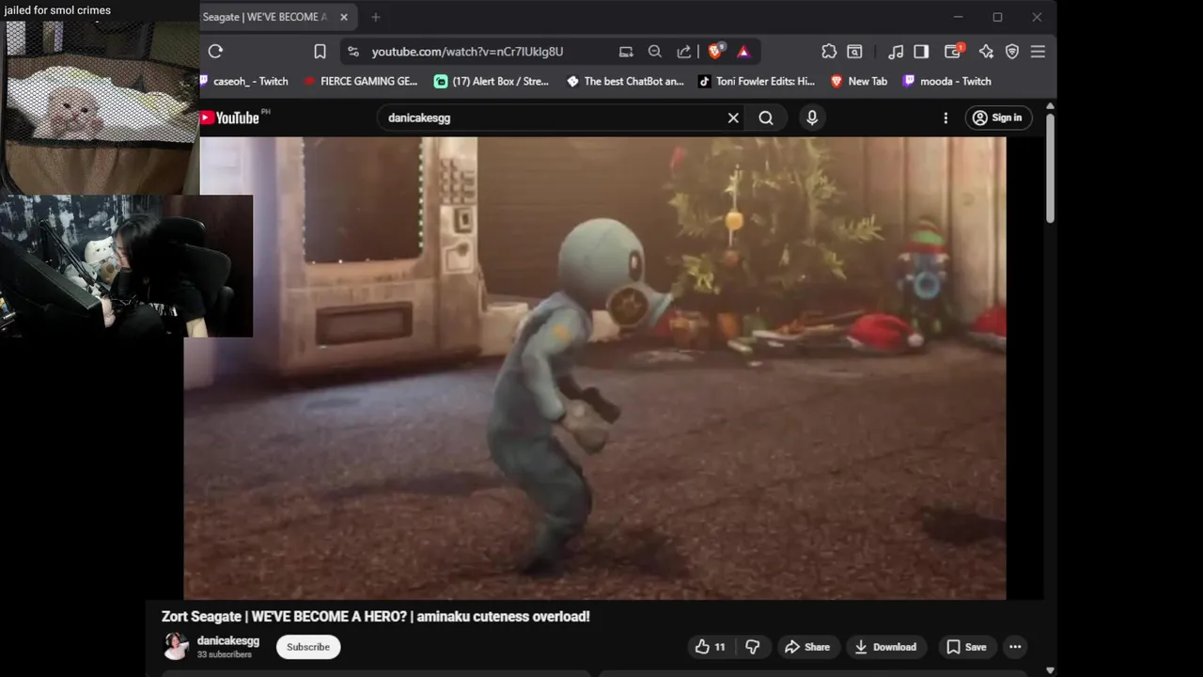
Task: Subscribe to danicakesgg
Action: (x=308, y=647)
